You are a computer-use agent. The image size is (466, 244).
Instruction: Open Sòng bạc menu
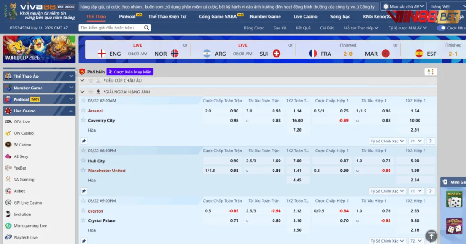point(340,17)
